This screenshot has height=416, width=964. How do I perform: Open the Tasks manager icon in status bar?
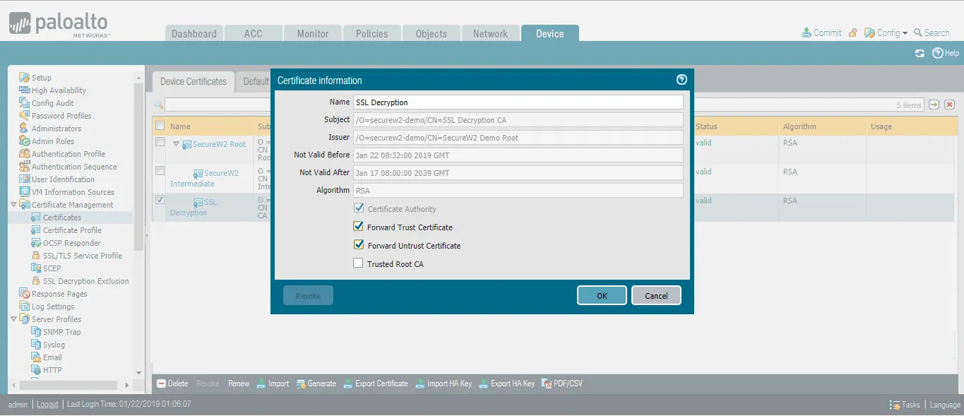pyautogui.click(x=895, y=405)
